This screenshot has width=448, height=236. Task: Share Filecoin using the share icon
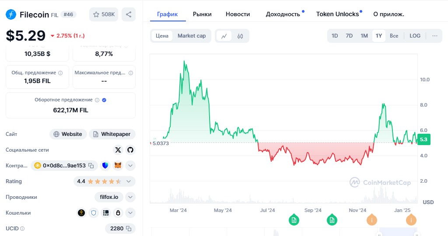point(129,14)
